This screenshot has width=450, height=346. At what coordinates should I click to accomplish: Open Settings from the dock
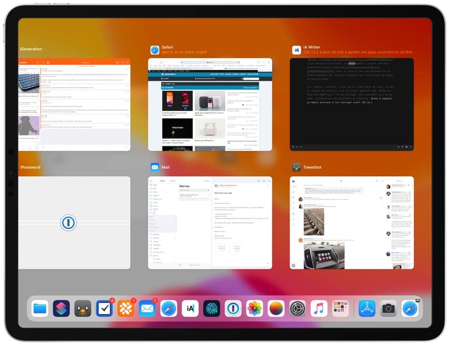click(x=297, y=308)
